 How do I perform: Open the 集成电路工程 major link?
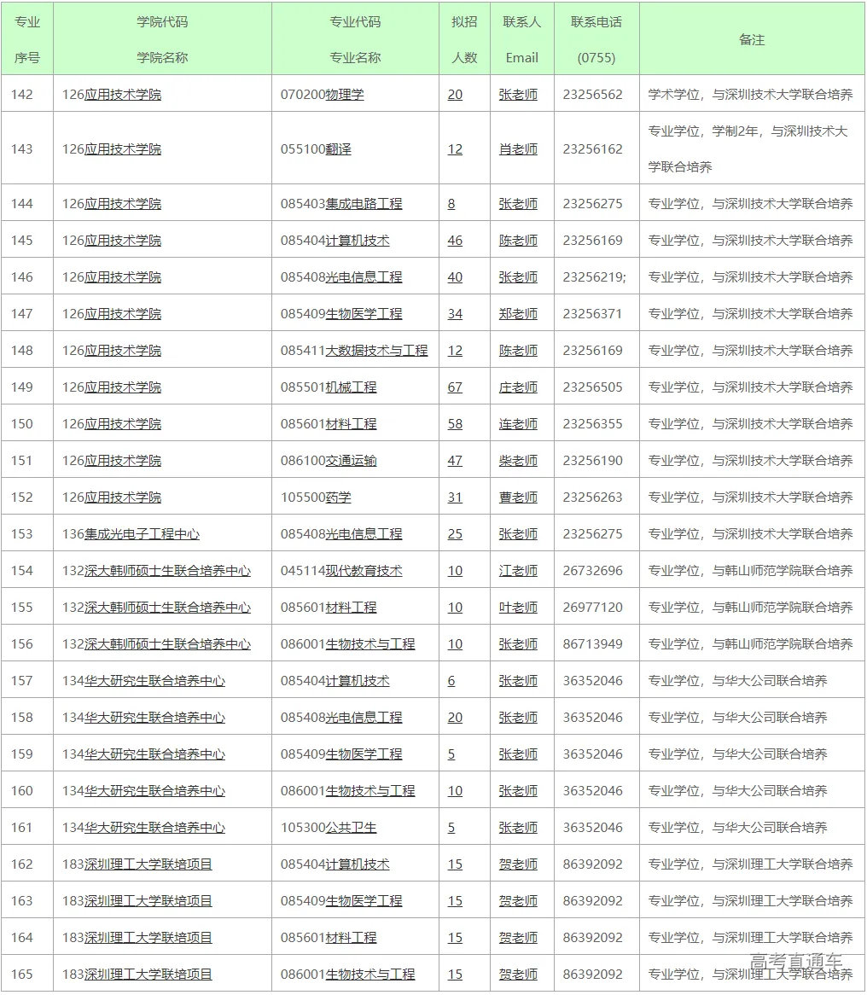364,204
